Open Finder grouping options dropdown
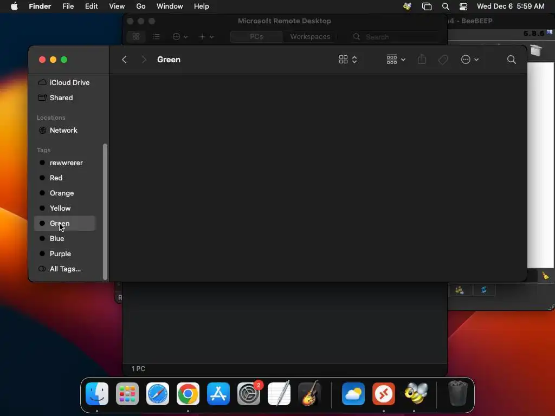The width and height of the screenshot is (555, 416). click(x=396, y=60)
